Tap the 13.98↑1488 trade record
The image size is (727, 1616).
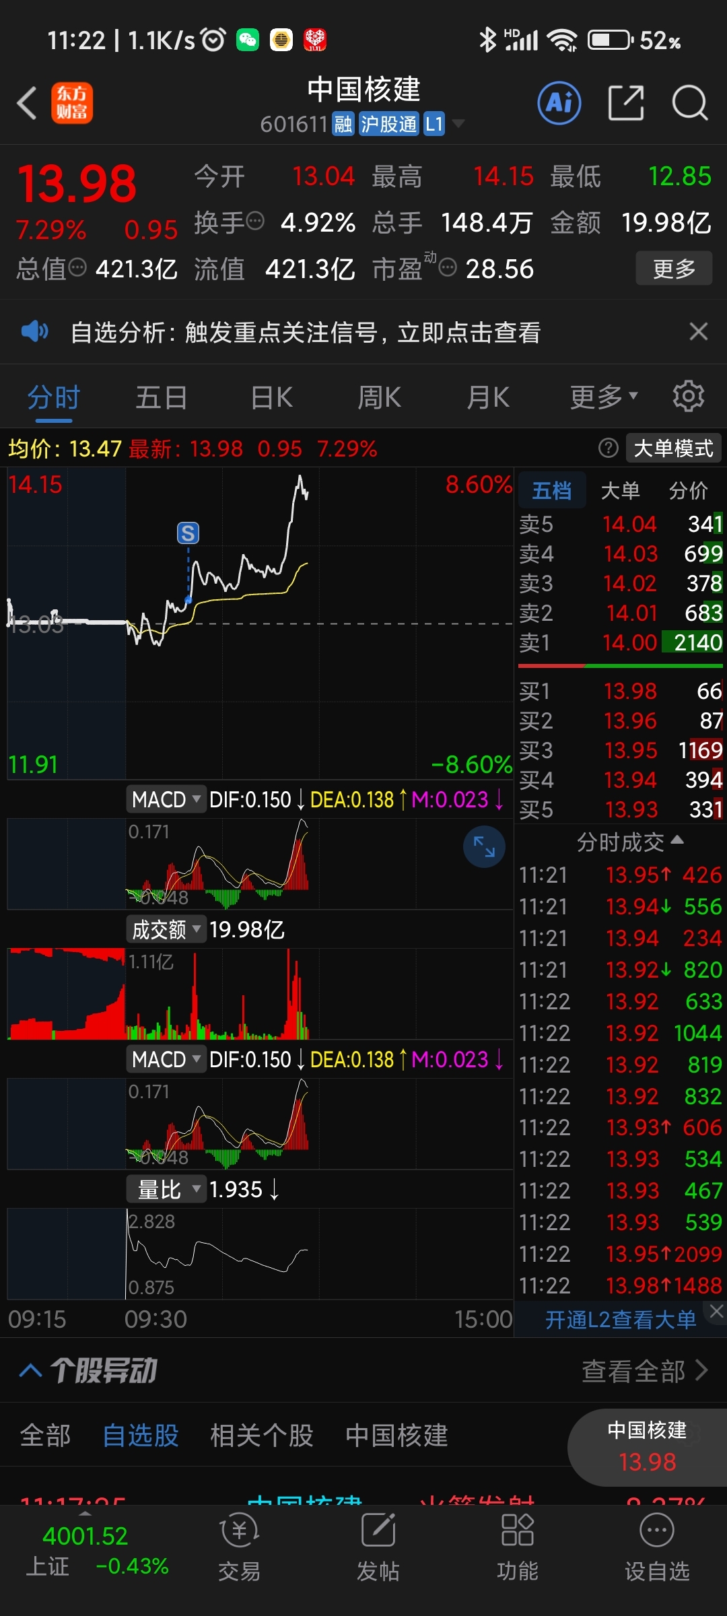621,1285
